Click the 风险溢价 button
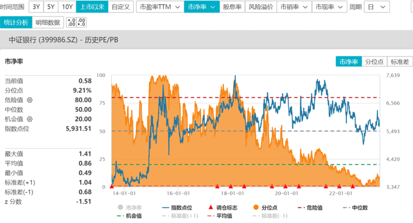 pyautogui.click(x=261, y=7)
